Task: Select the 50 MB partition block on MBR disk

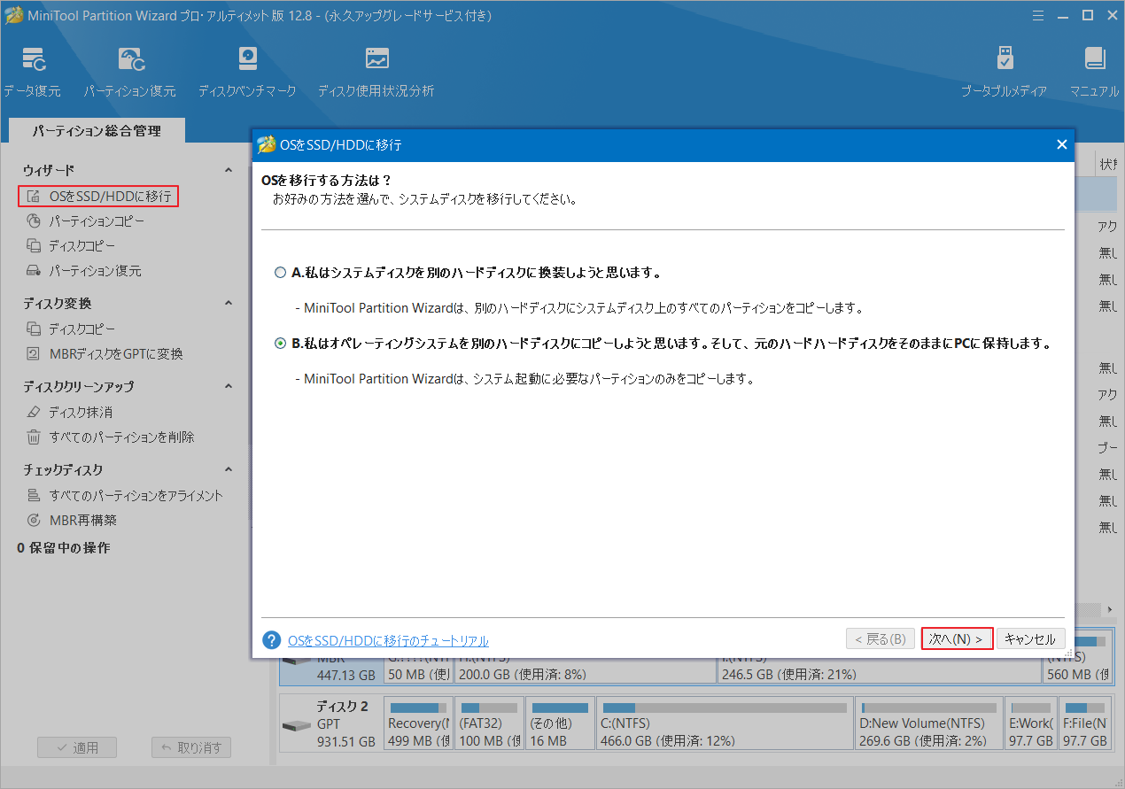Action: (417, 672)
